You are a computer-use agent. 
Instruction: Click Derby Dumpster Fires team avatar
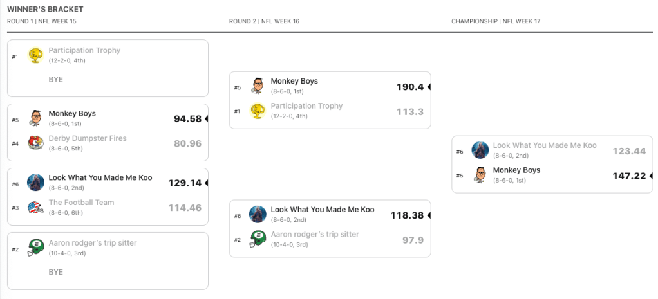[35, 143]
